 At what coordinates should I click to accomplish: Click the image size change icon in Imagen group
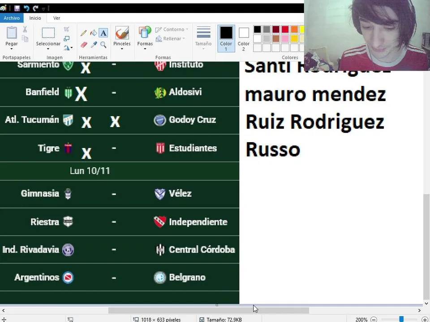pos(66,38)
